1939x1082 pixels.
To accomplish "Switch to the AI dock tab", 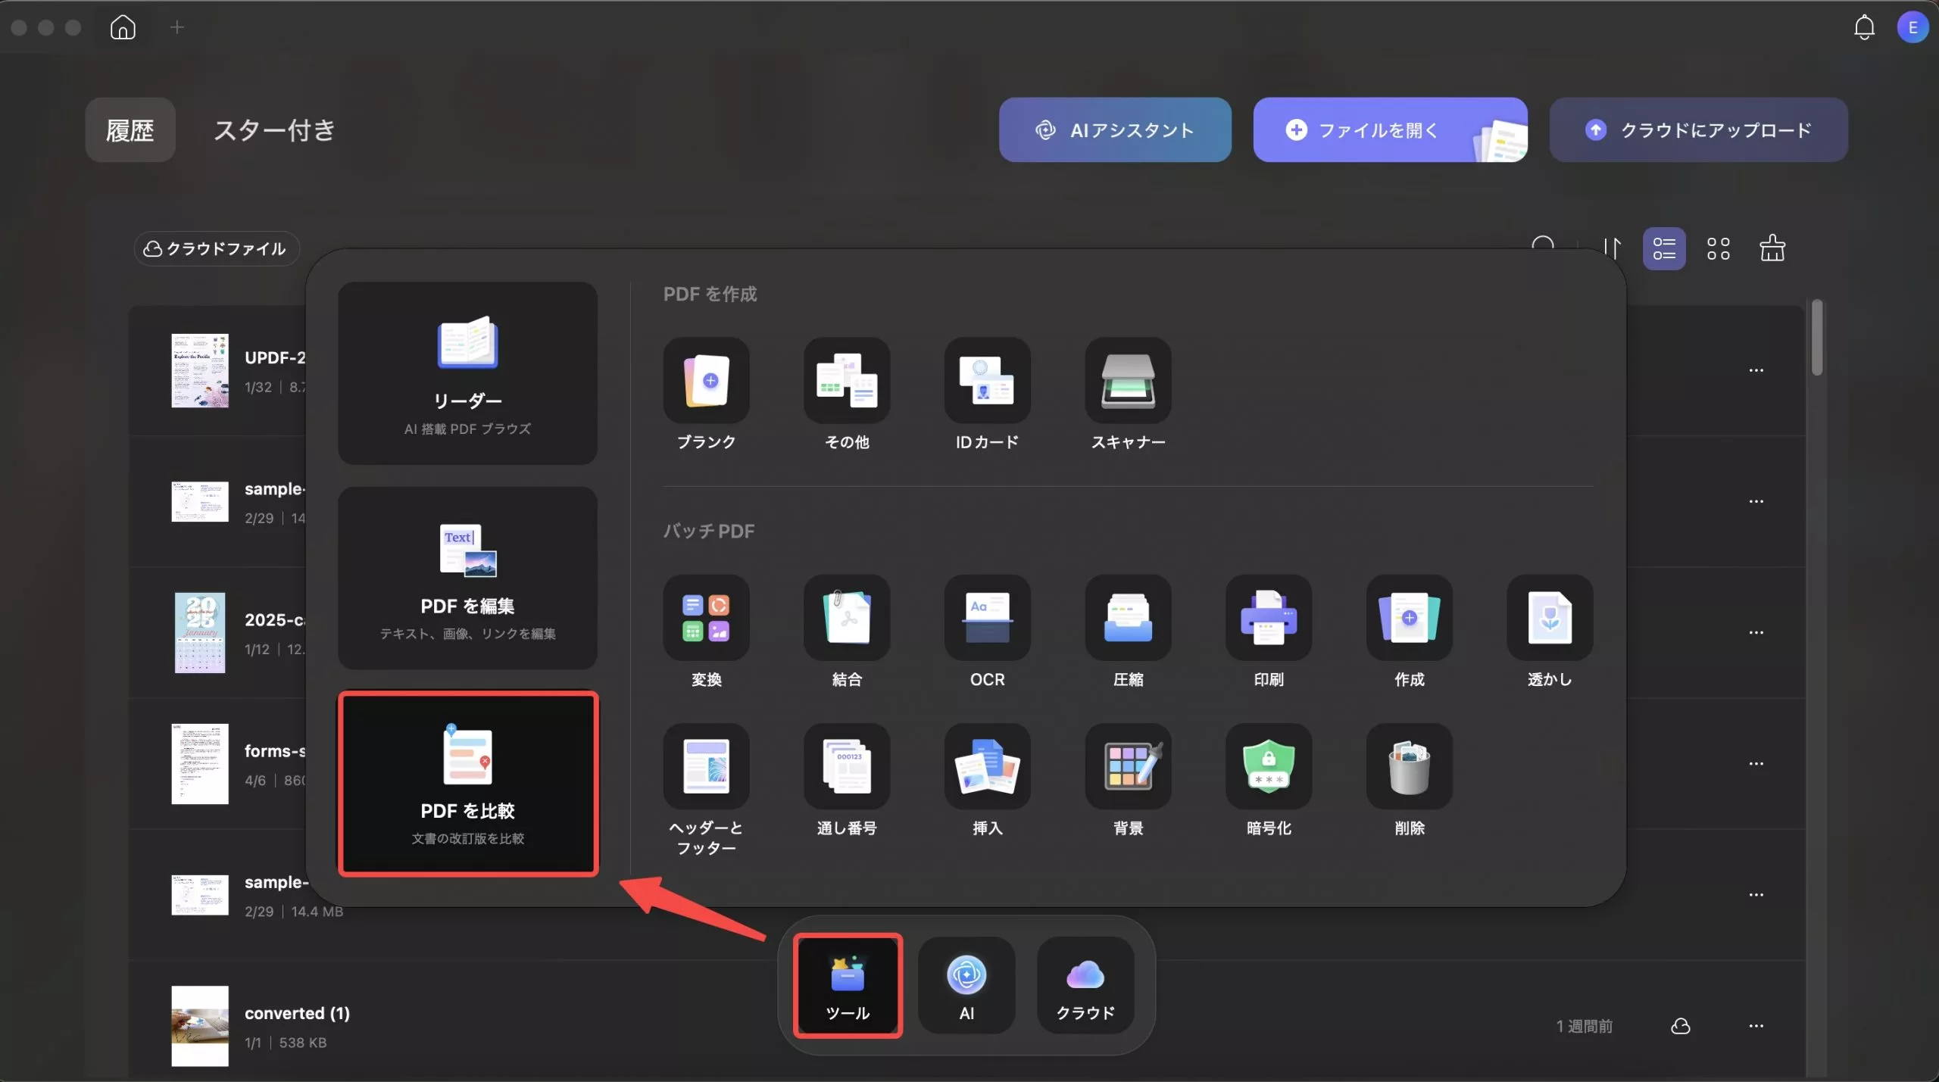I will pos(966,984).
